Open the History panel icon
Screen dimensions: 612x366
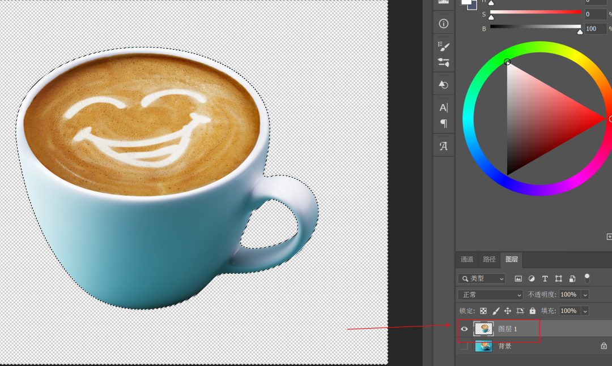[444, 85]
